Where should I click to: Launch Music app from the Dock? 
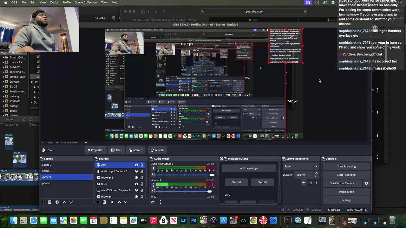pyautogui.click(x=154, y=220)
